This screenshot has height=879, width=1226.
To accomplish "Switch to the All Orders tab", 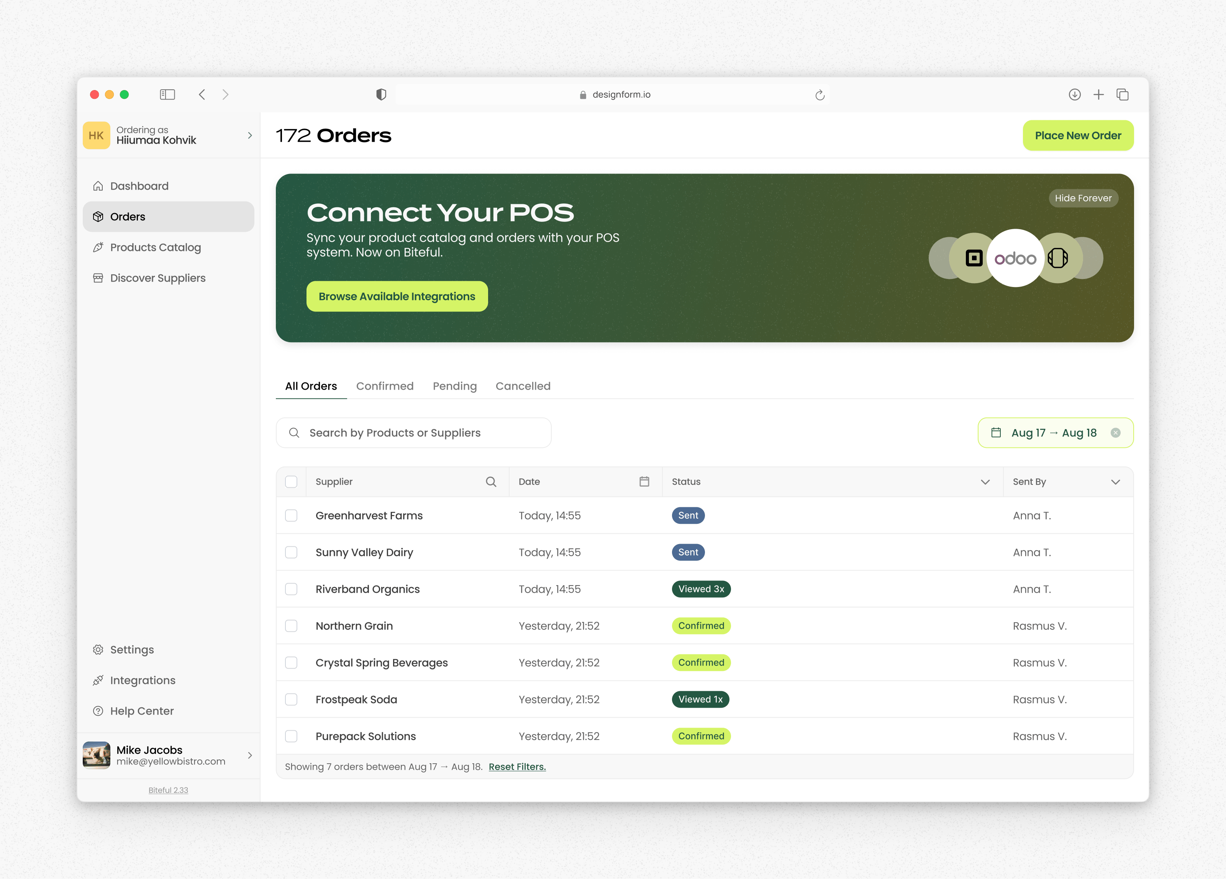I will pyautogui.click(x=311, y=386).
